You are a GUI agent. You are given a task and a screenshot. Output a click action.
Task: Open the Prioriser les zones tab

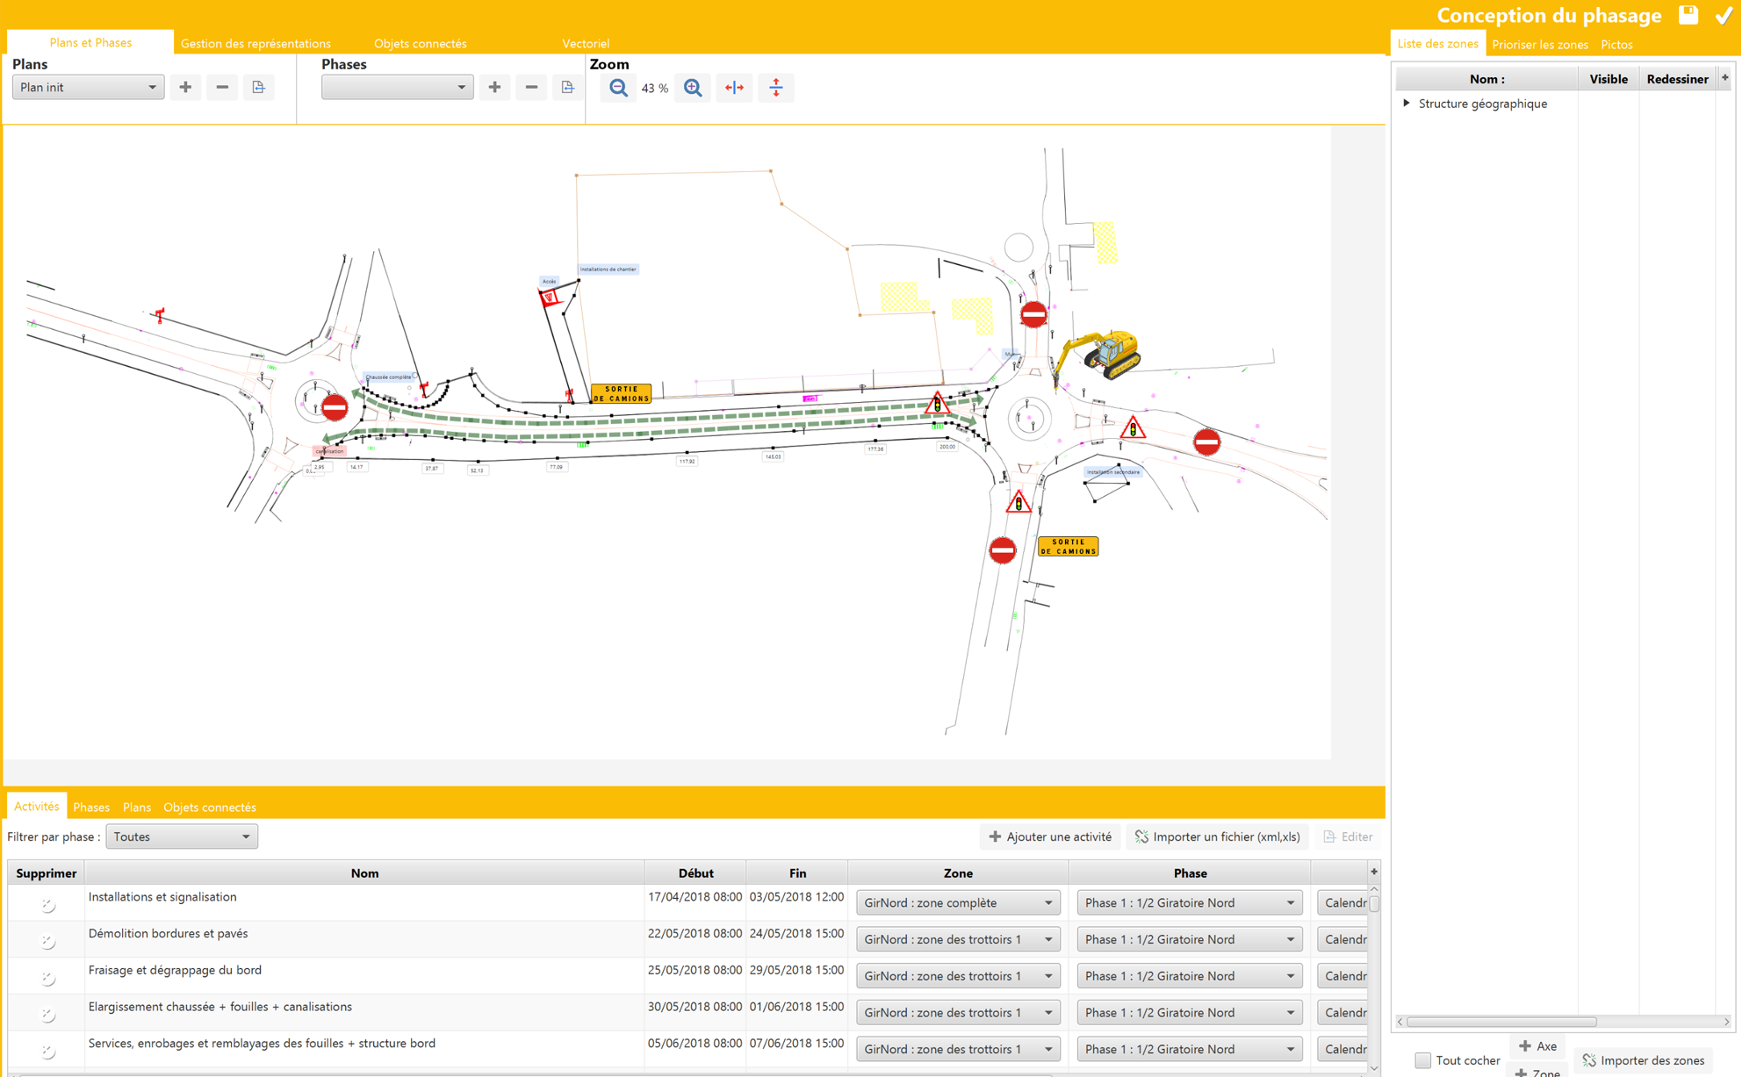1539,45
